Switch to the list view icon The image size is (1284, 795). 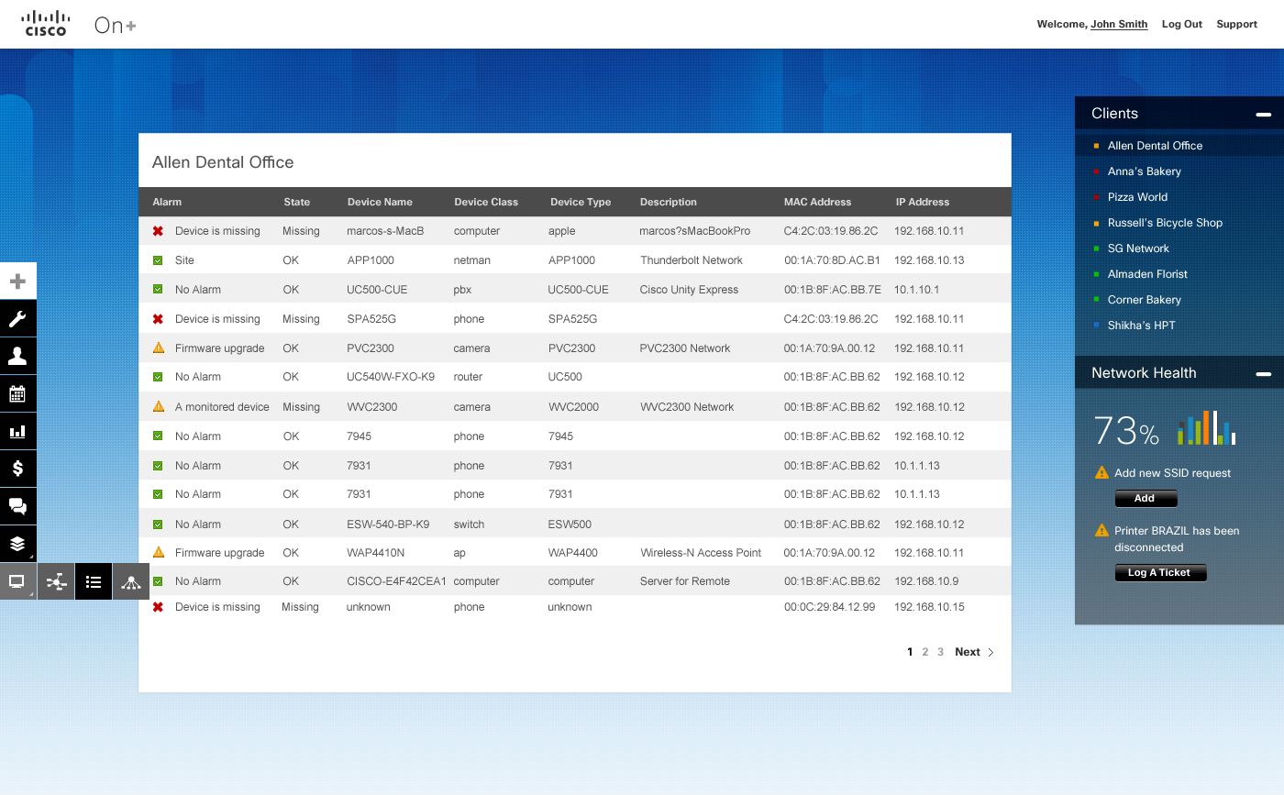coord(94,581)
